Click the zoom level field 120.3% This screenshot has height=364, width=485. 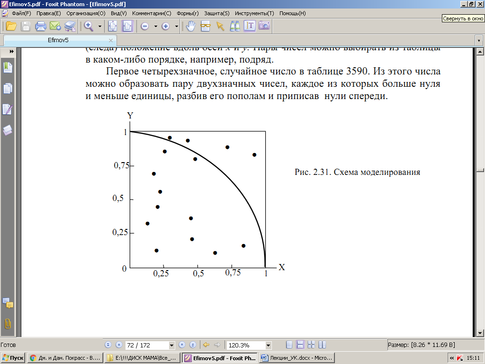[246, 345]
